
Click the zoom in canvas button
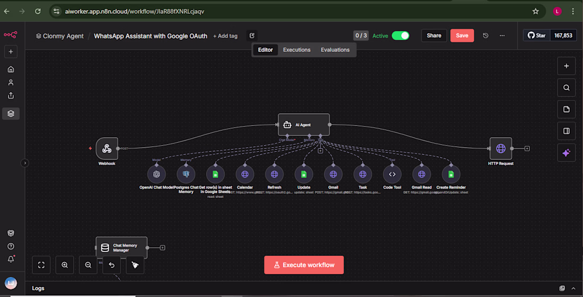(65, 265)
